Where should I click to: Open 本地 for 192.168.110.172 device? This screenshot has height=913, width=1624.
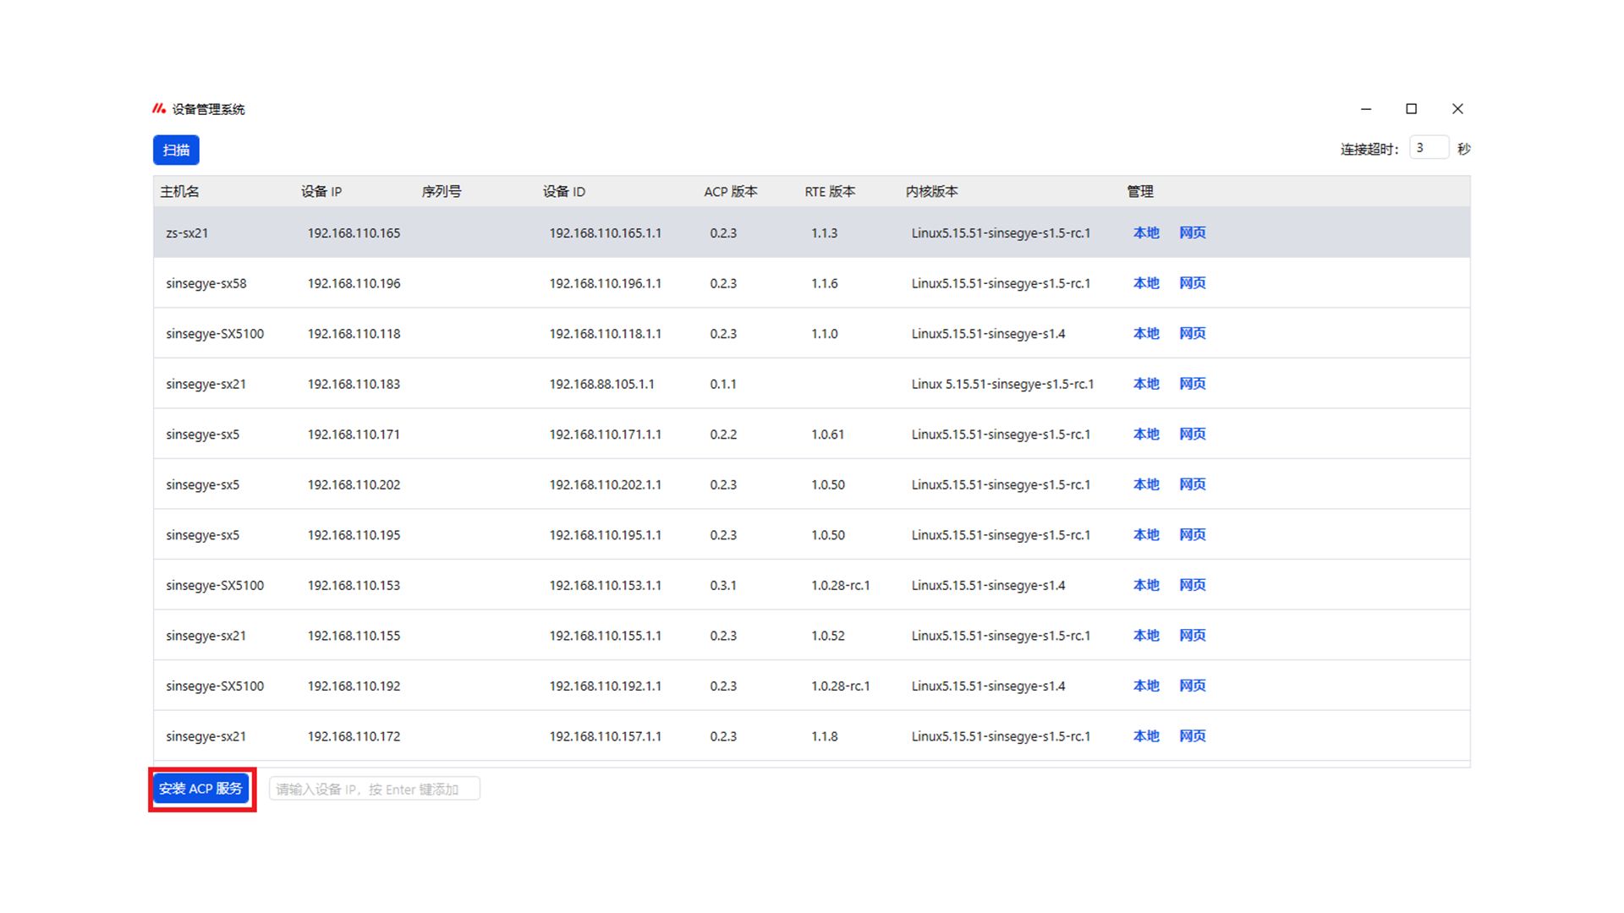pos(1145,735)
